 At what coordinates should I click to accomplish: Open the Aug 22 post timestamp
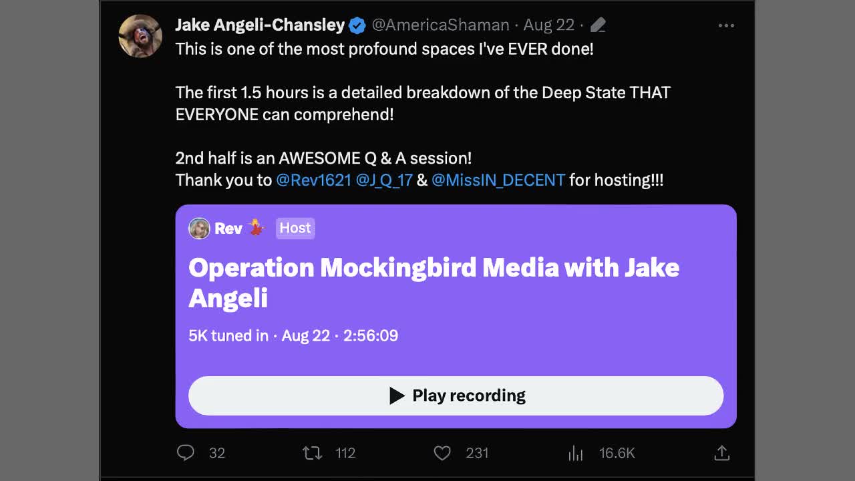pyautogui.click(x=548, y=25)
